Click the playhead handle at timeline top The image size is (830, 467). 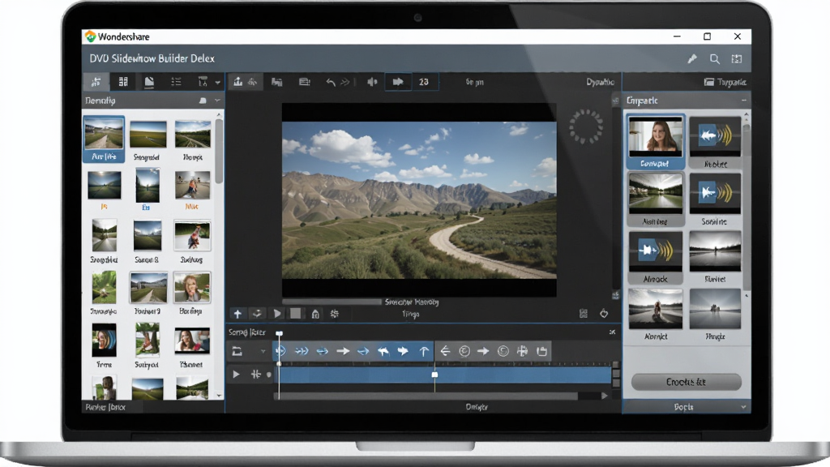[279, 333]
